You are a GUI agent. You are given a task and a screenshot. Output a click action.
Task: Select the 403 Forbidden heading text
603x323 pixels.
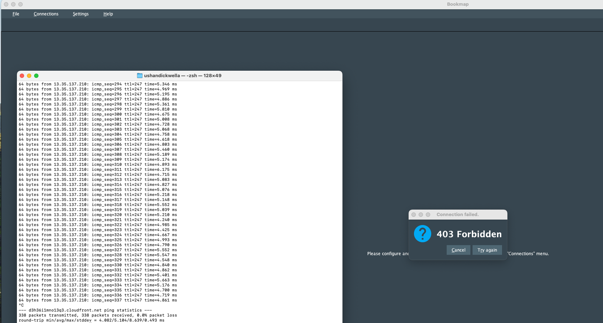tap(469, 234)
